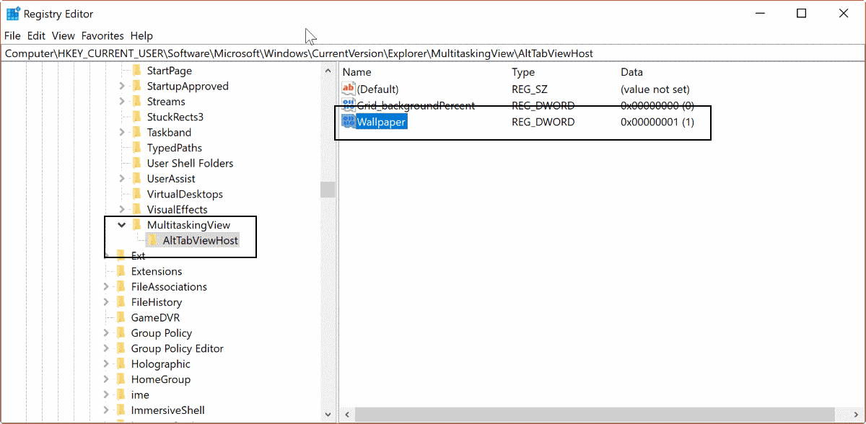Click the StuckRects3 folder icon
Viewport: 866px width, 424px height.
point(136,117)
